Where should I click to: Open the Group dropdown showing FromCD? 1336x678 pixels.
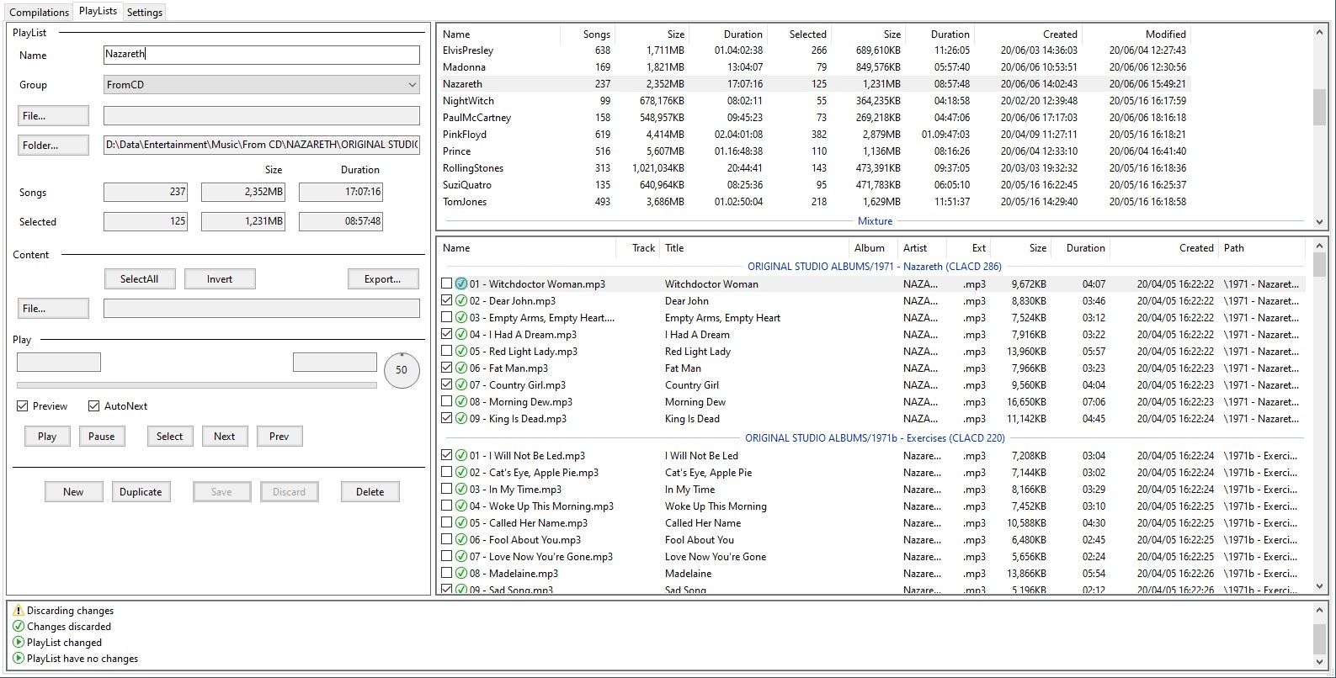(261, 85)
